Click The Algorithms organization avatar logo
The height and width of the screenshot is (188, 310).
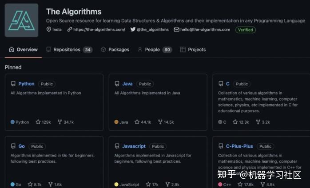pyautogui.click(x=22, y=20)
